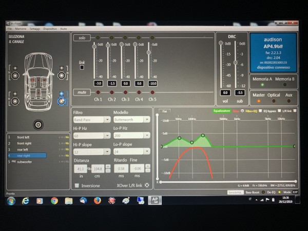Enable the Inversione checkbox
308x231 pixels.
point(77,185)
